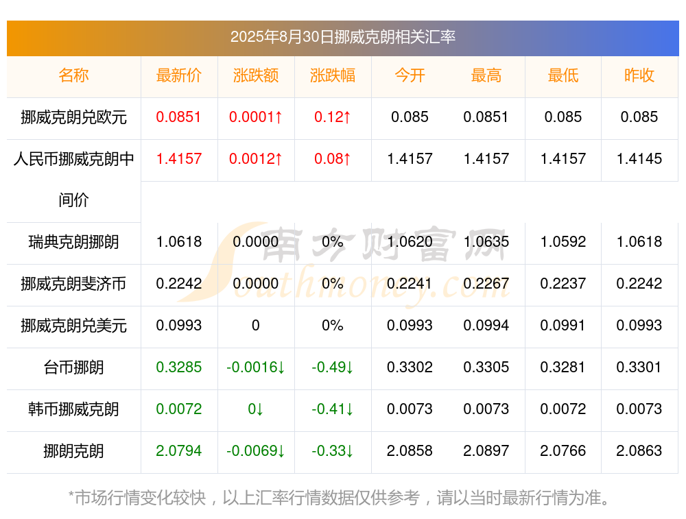Click the change percent -0.33↓
Viewport: 686px width, 519px height.
tap(333, 451)
